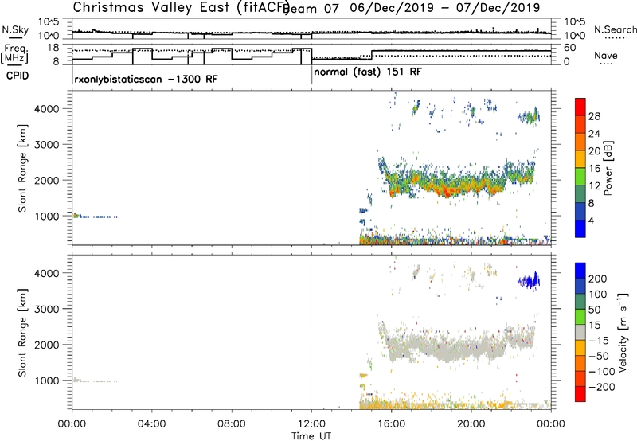Click the 16:00 time tick label
637x441 pixels.
click(x=391, y=424)
